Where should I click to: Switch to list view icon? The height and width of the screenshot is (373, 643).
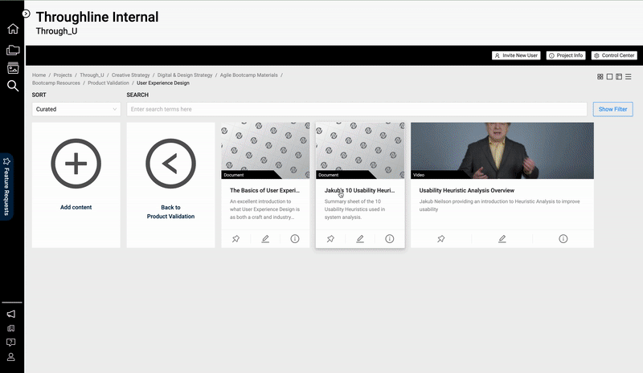(x=629, y=76)
